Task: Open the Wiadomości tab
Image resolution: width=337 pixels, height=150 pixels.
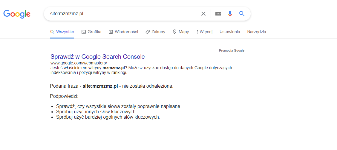Action: [123, 32]
